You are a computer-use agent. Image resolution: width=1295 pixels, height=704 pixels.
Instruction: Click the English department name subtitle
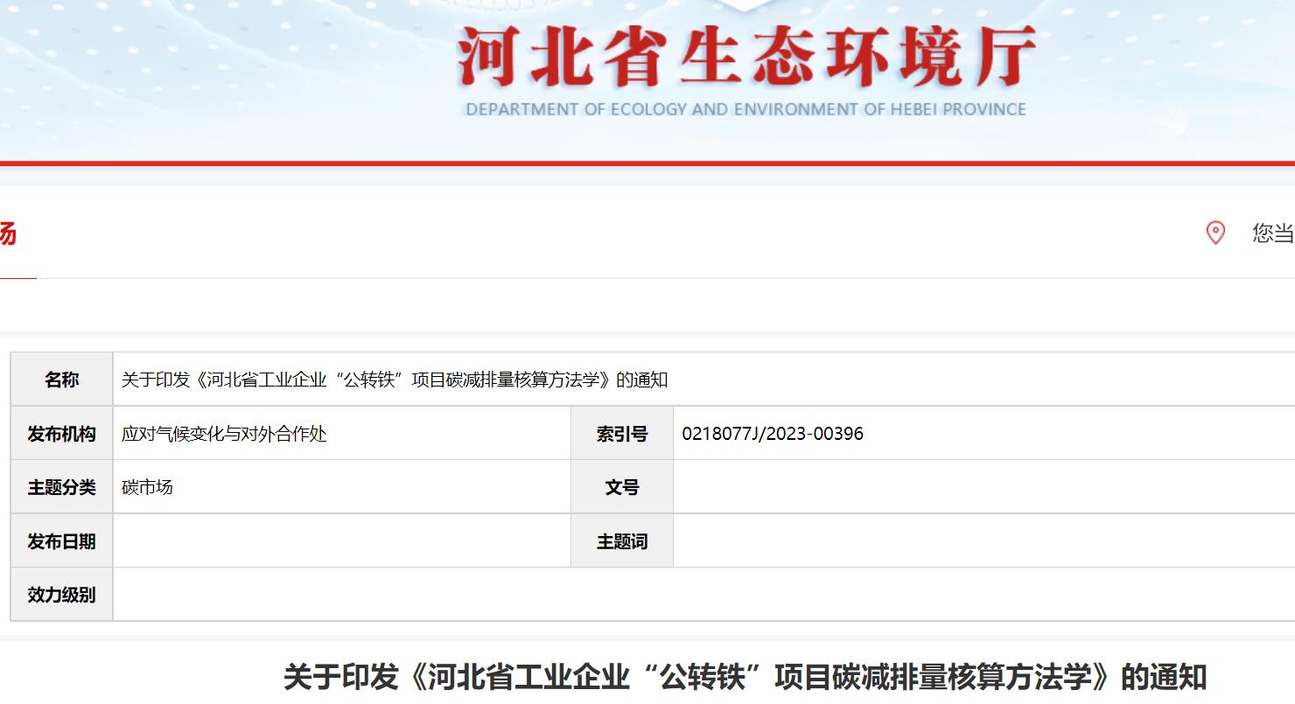point(746,109)
